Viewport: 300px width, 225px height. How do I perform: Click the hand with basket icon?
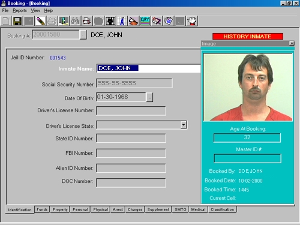coord(133,21)
